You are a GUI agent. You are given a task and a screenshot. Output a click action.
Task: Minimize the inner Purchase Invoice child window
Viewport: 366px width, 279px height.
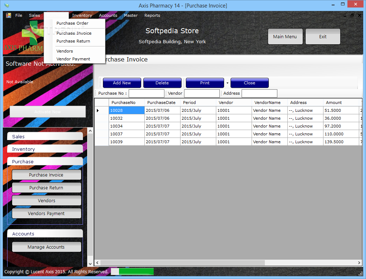345,15
